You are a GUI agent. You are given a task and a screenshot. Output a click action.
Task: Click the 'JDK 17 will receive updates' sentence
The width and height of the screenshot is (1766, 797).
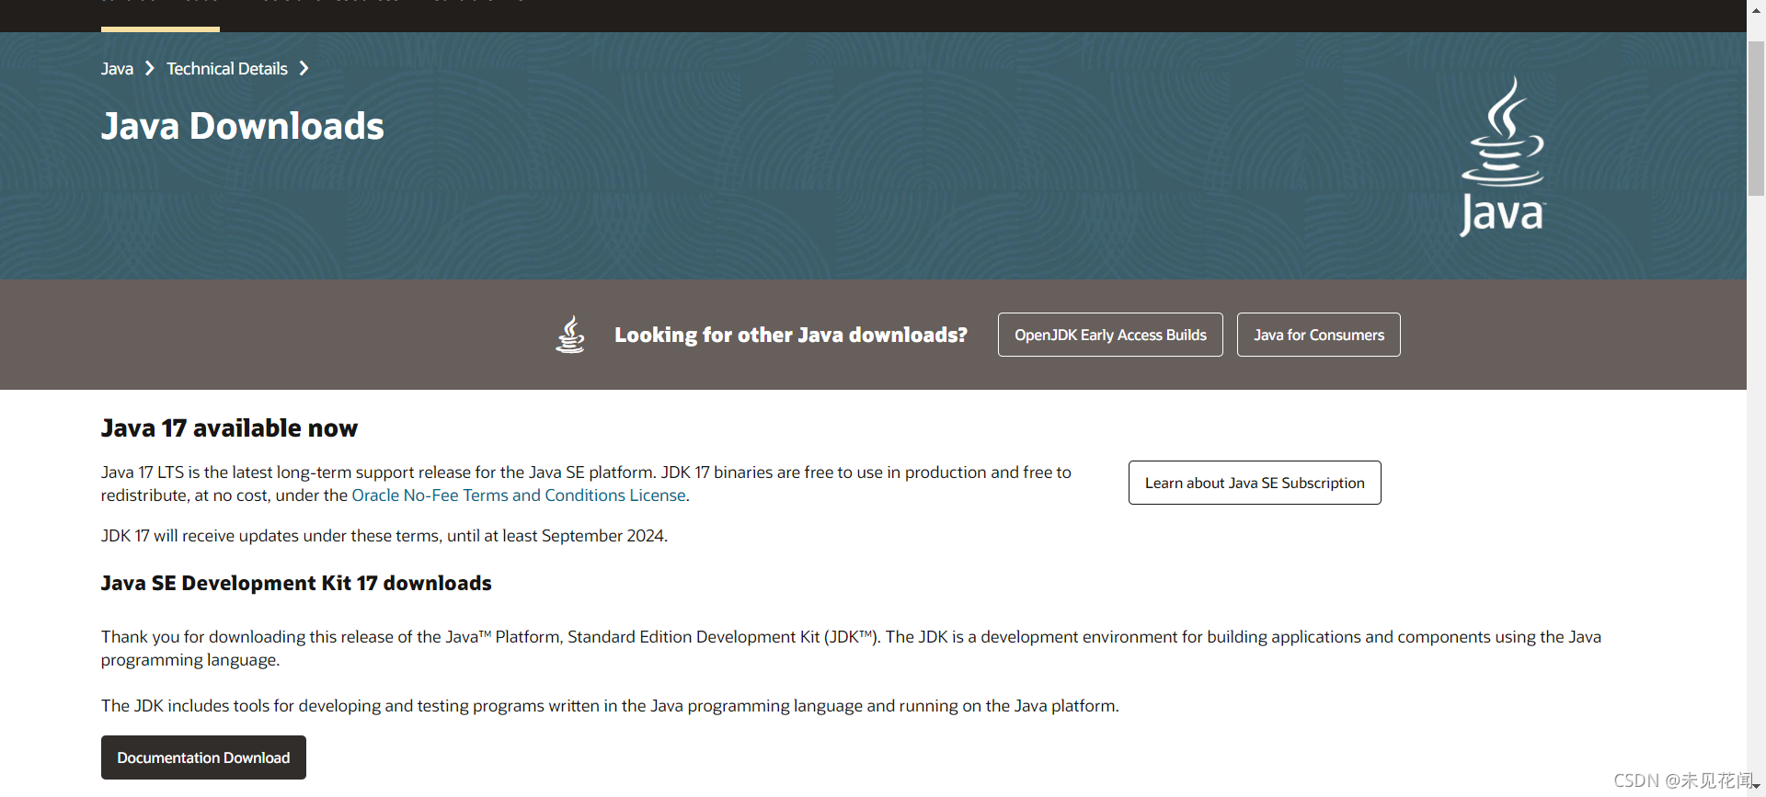click(x=384, y=536)
